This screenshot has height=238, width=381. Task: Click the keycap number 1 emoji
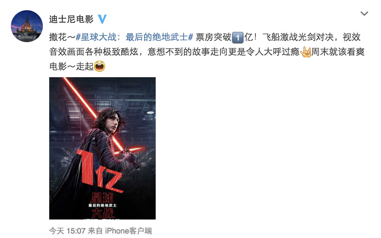[237, 37]
